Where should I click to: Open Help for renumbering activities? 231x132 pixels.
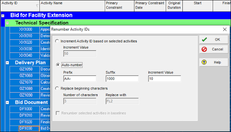click(214, 62)
